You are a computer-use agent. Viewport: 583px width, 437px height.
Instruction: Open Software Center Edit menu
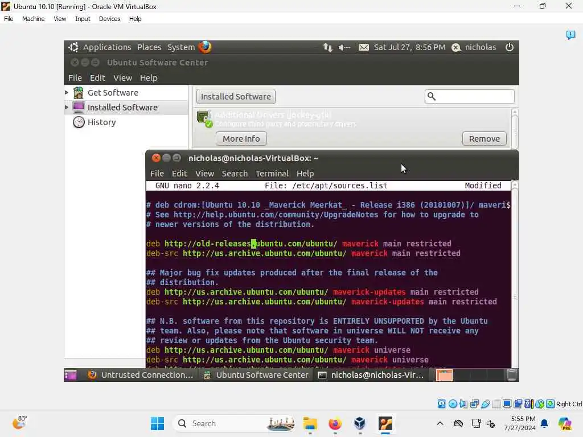97,78
